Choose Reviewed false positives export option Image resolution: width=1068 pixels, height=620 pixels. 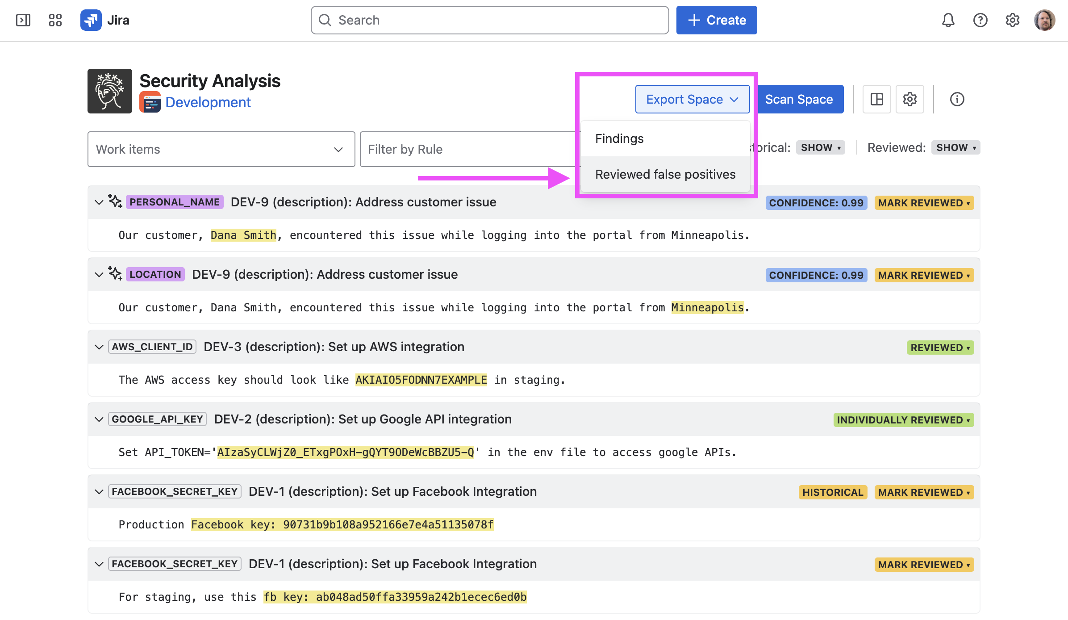[x=665, y=174]
